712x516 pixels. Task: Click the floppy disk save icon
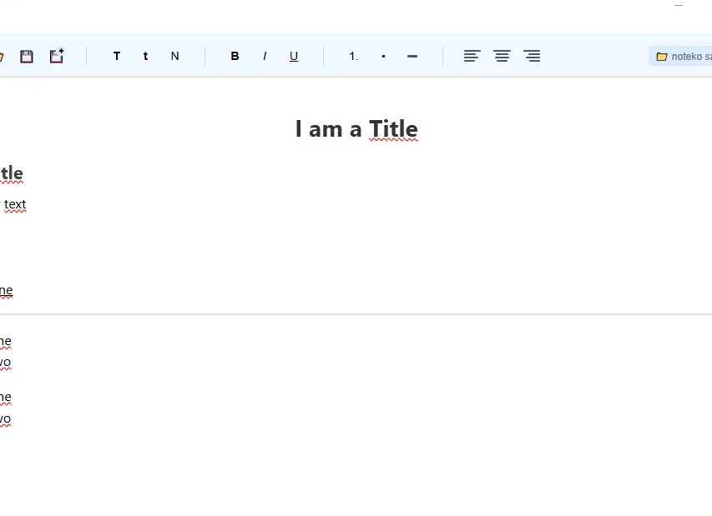tap(27, 56)
